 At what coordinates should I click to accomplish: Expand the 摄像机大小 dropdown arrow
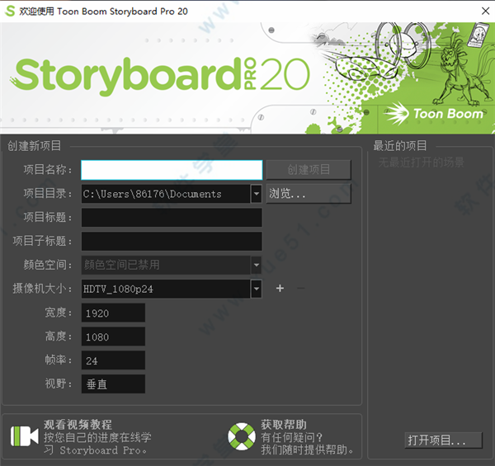tap(257, 289)
